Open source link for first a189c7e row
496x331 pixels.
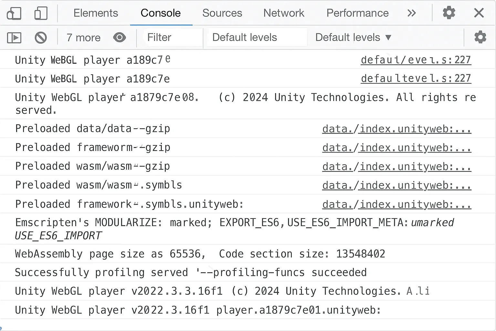pos(416,60)
